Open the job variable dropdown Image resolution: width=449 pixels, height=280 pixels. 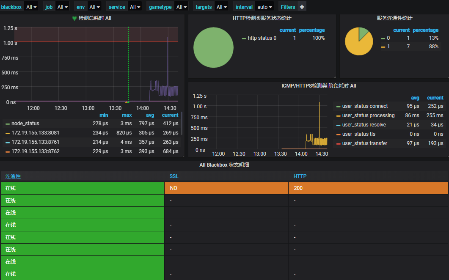(63, 7)
